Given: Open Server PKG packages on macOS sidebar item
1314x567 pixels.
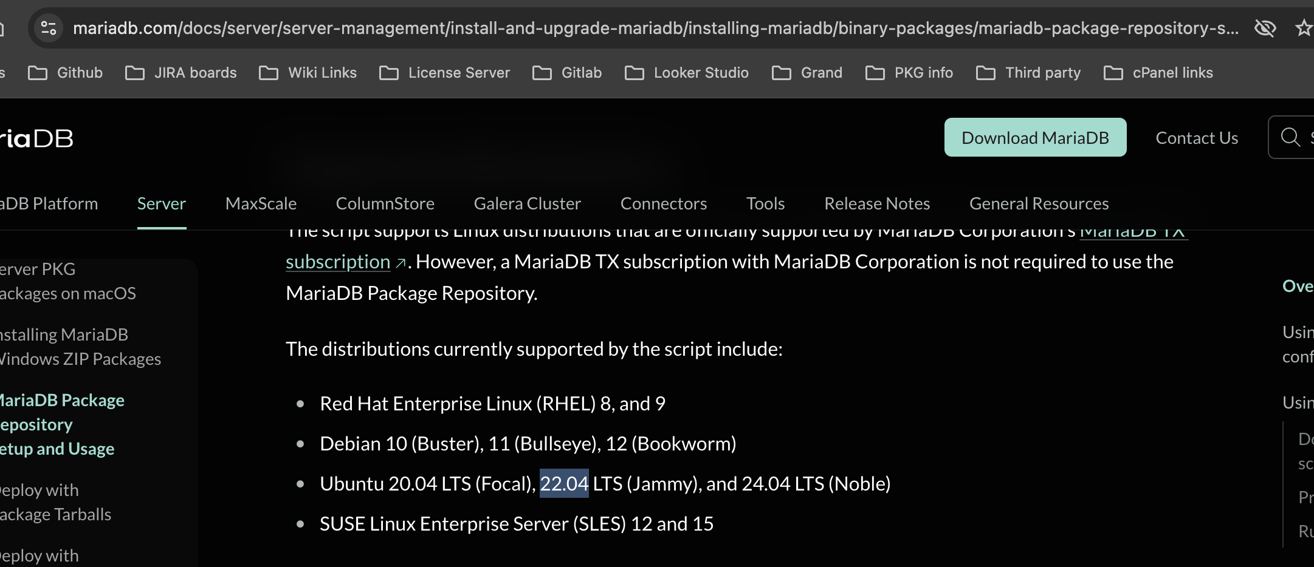Looking at the screenshot, I should [68, 281].
